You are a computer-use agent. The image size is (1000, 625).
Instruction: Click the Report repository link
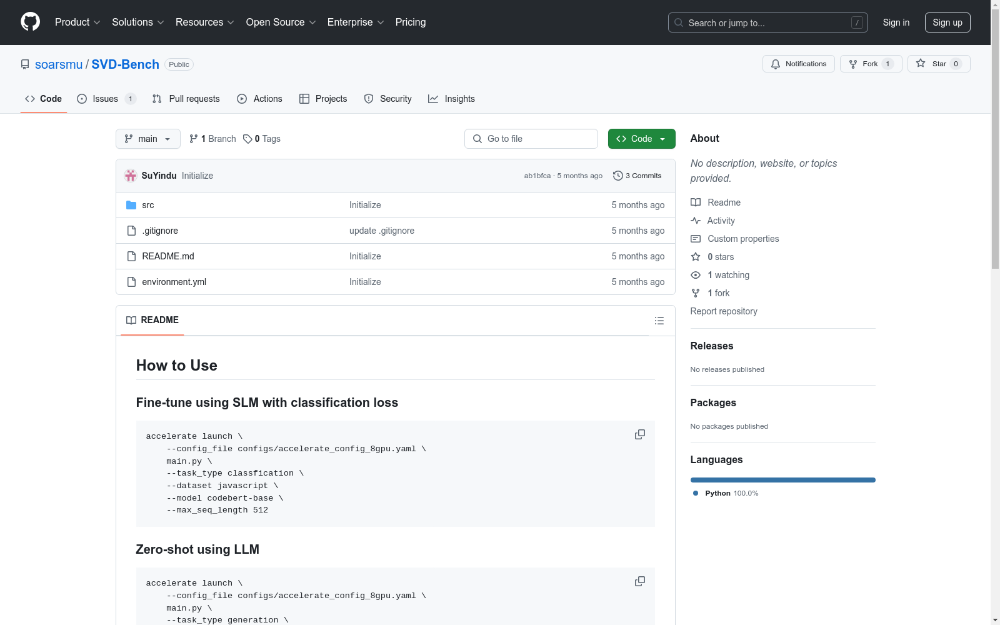[723, 311]
